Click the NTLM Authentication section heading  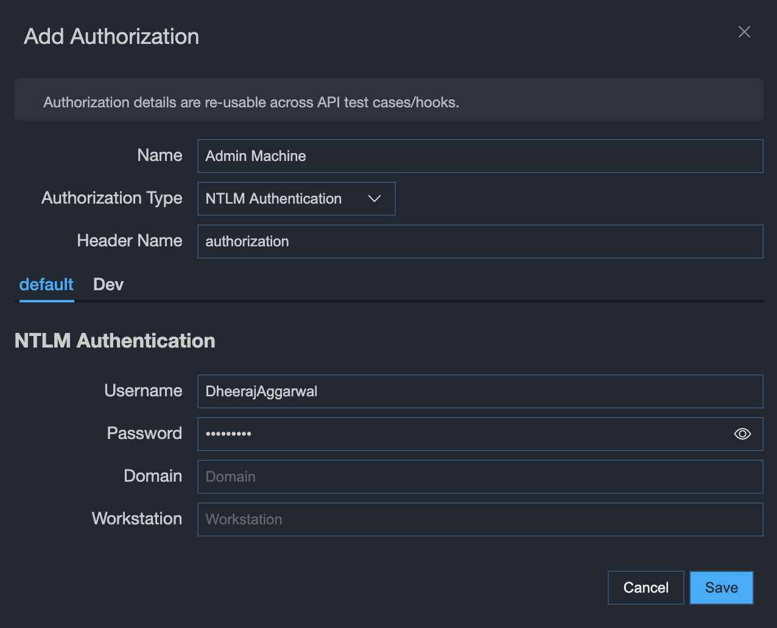pos(114,340)
